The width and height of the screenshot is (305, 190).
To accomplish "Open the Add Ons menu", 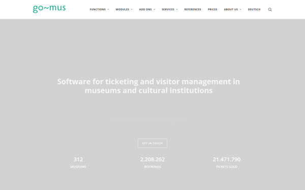I will tap(145, 9).
